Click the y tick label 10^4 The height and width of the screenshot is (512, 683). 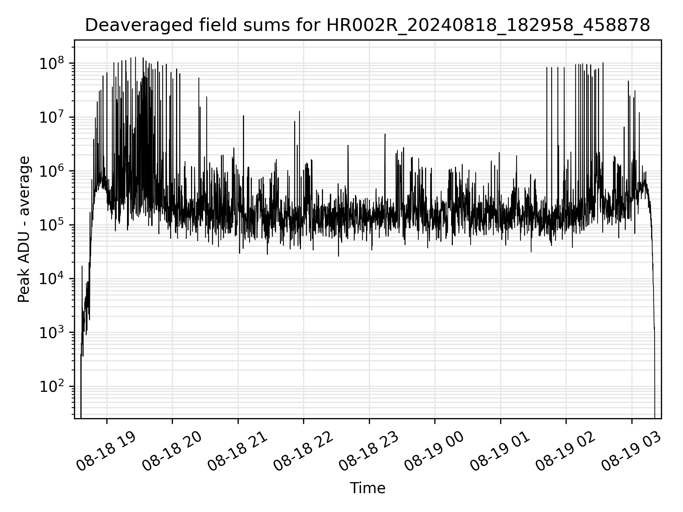52,279
